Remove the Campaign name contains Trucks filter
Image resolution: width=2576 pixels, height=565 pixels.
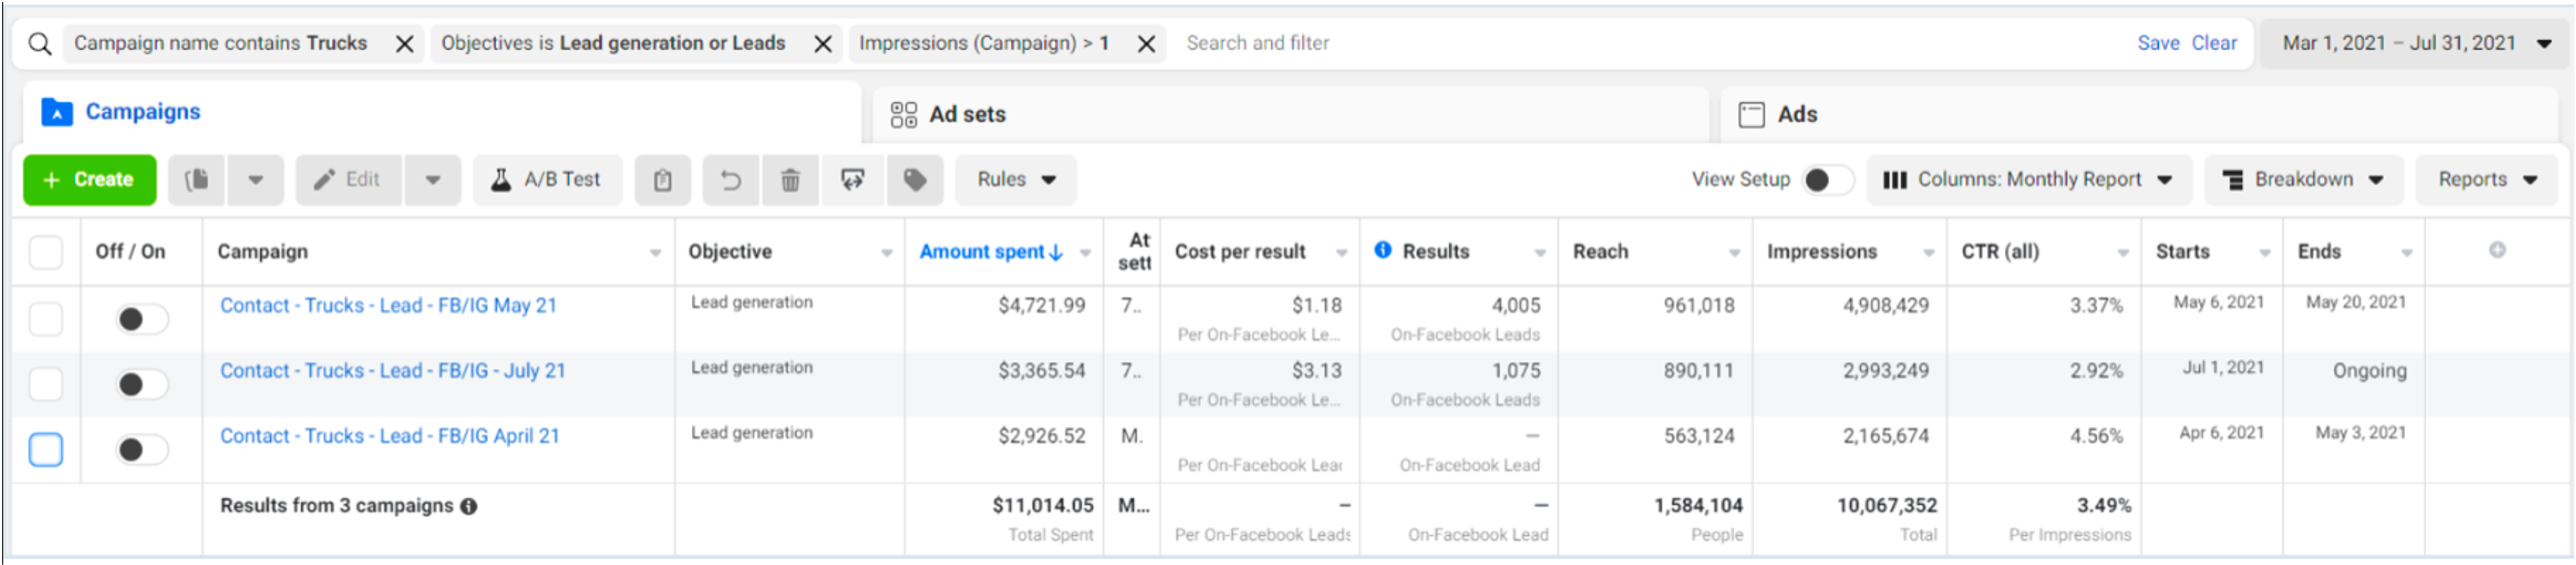[405, 44]
